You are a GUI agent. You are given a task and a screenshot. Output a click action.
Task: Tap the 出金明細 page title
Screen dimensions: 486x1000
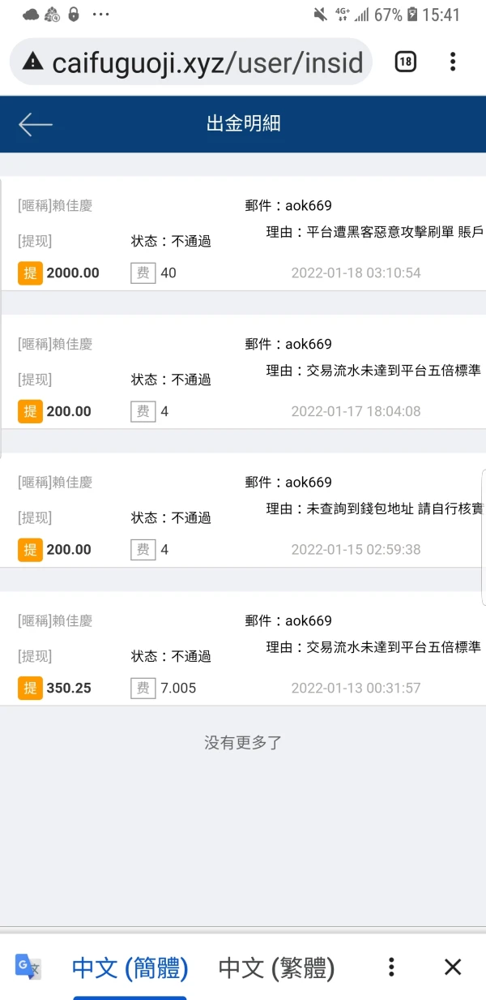(243, 124)
